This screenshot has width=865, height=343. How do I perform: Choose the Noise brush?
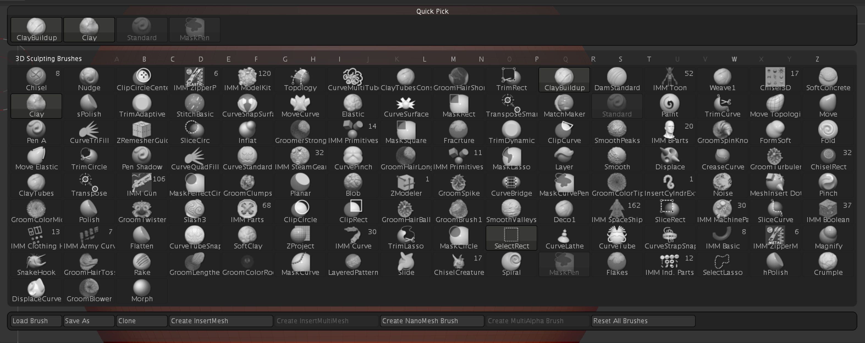722,185
